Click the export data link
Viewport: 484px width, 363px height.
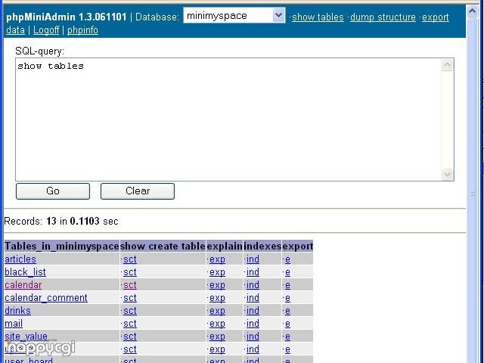tap(436, 17)
